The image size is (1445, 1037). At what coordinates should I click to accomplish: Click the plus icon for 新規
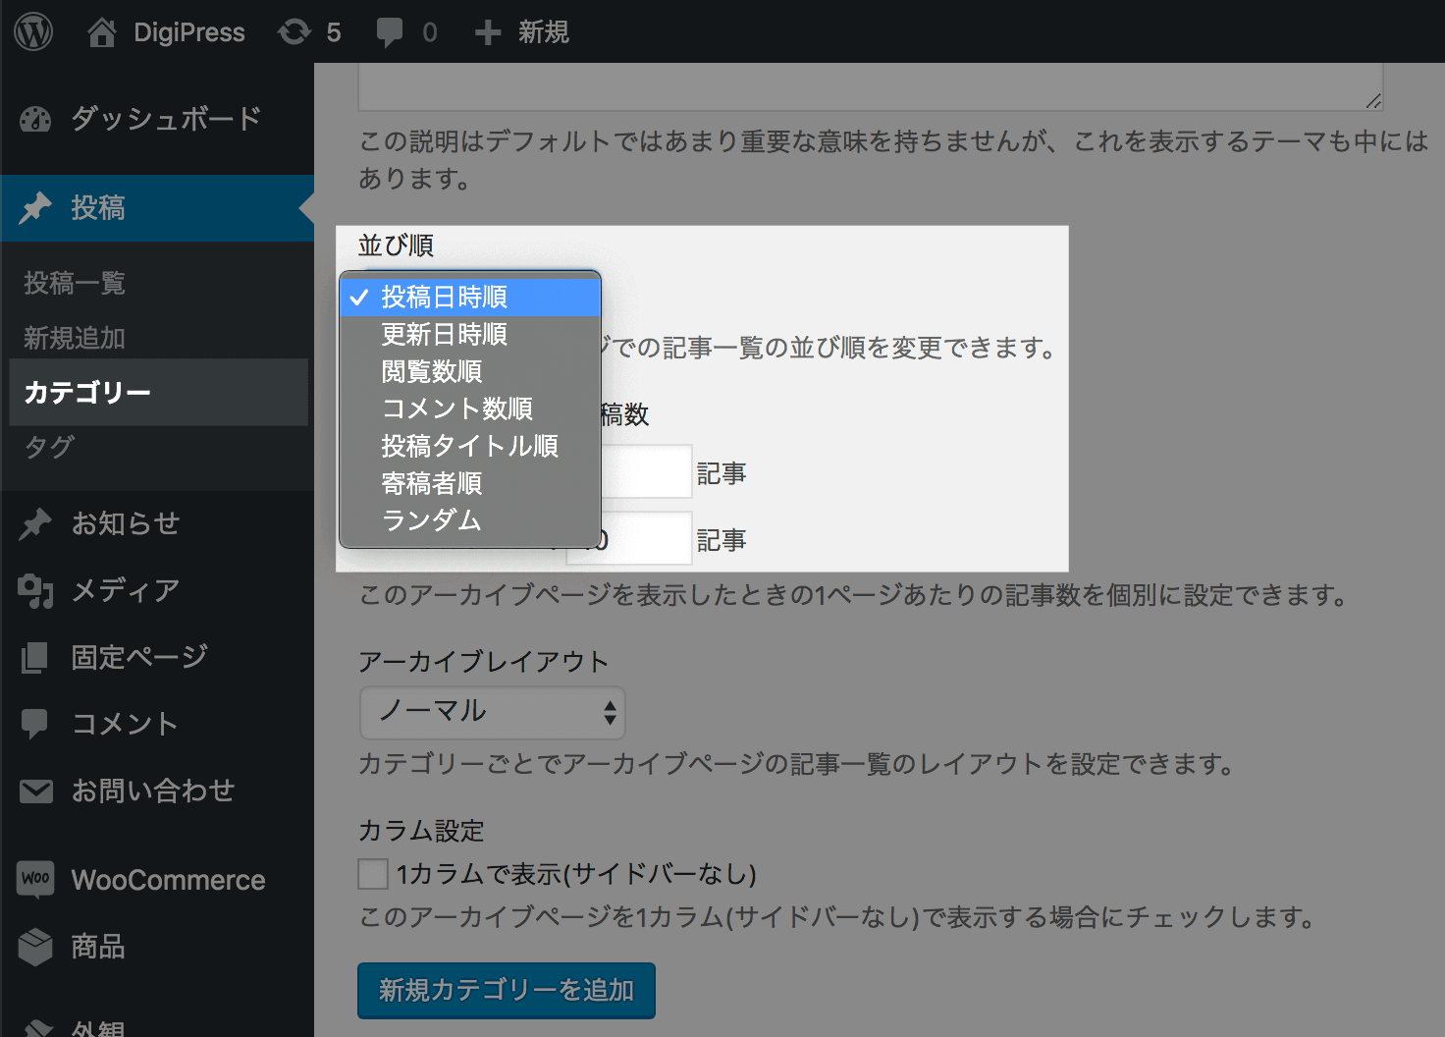(487, 32)
